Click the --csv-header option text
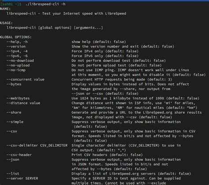The width and height of the screenshot is (209, 185). tap(19, 155)
